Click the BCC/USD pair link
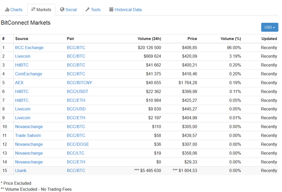This screenshot has width=282, height=192. [76, 109]
